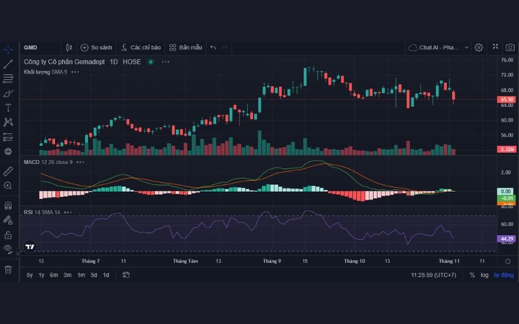Toggle the magnet snap mode
519x324 pixels.
coord(8,205)
